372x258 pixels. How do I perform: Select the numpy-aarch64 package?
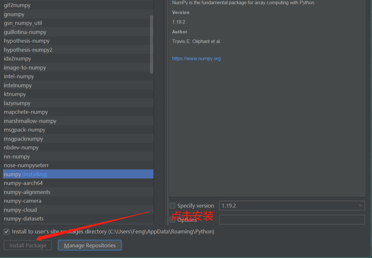(x=78, y=183)
